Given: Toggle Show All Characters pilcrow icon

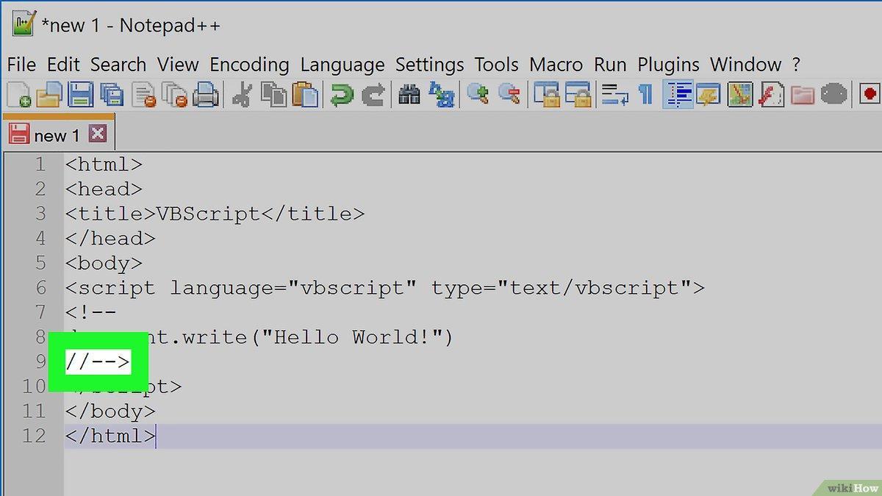Looking at the screenshot, I should click(645, 95).
